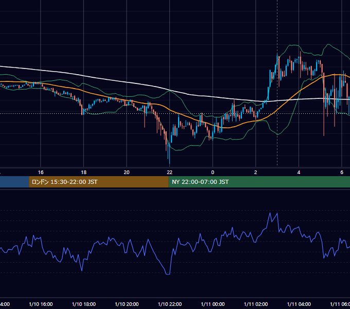Click the 22 hour axis label
Screen dimensions: 350x309
tap(170, 172)
